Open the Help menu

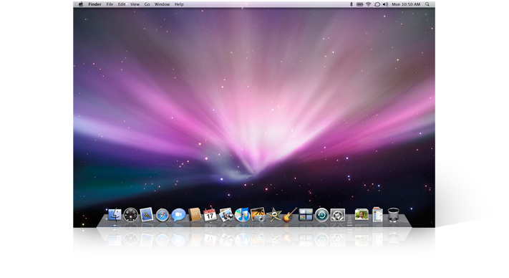(179, 4)
